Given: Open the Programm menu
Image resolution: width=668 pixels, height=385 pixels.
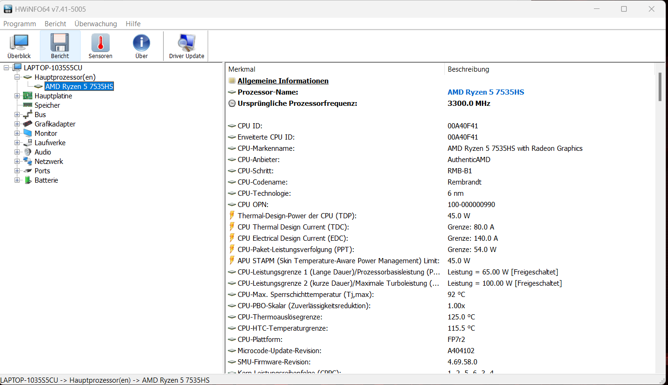Looking at the screenshot, I should (x=20, y=23).
